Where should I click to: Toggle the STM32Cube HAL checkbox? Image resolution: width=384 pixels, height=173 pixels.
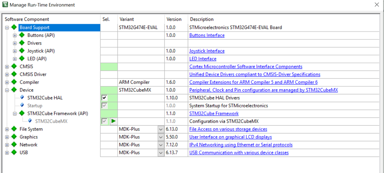pos(104,98)
